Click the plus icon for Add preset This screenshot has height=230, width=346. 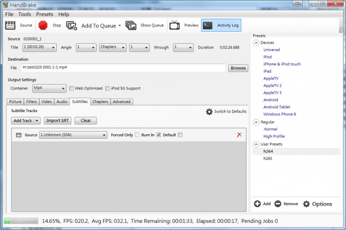pyautogui.click(x=257, y=204)
